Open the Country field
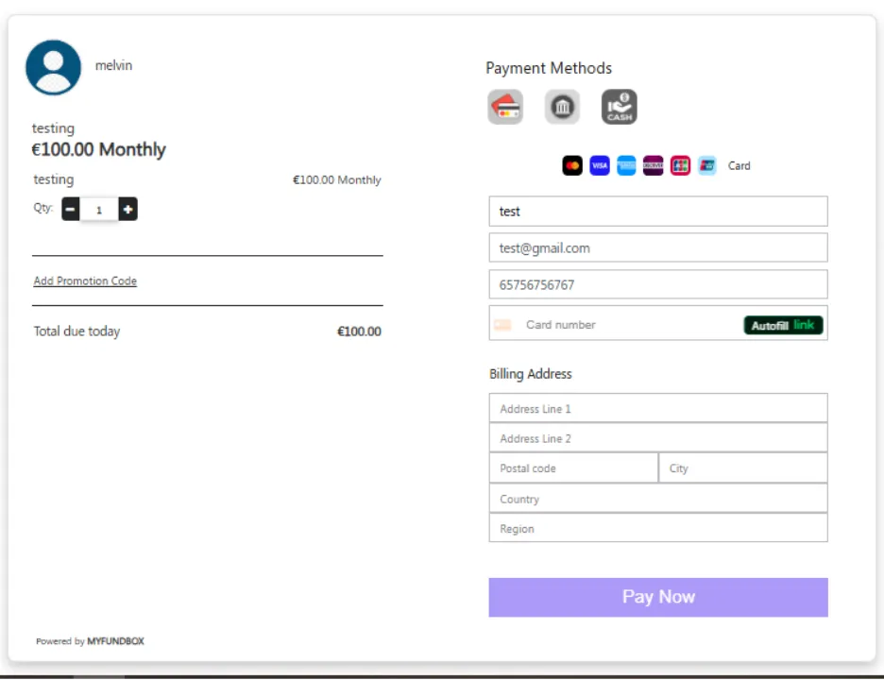The height and width of the screenshot is (680, 884). [658, 499]
